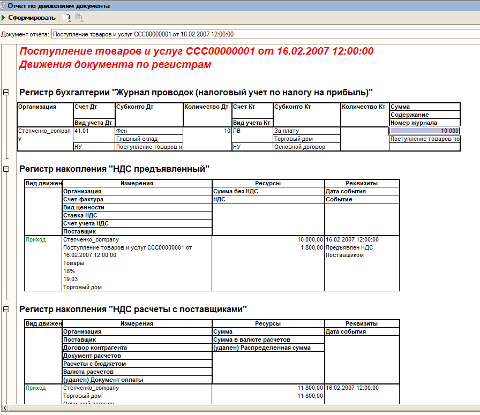480x415 pixels.
Task: Click the Договор контрагента dimension row
Action: click(x=137, y=348)
